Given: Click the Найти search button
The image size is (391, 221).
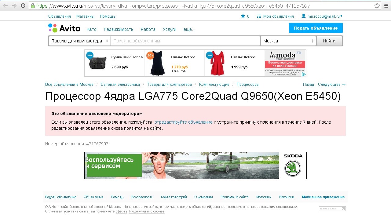Looking at the screenshot, I should (329, 41).
